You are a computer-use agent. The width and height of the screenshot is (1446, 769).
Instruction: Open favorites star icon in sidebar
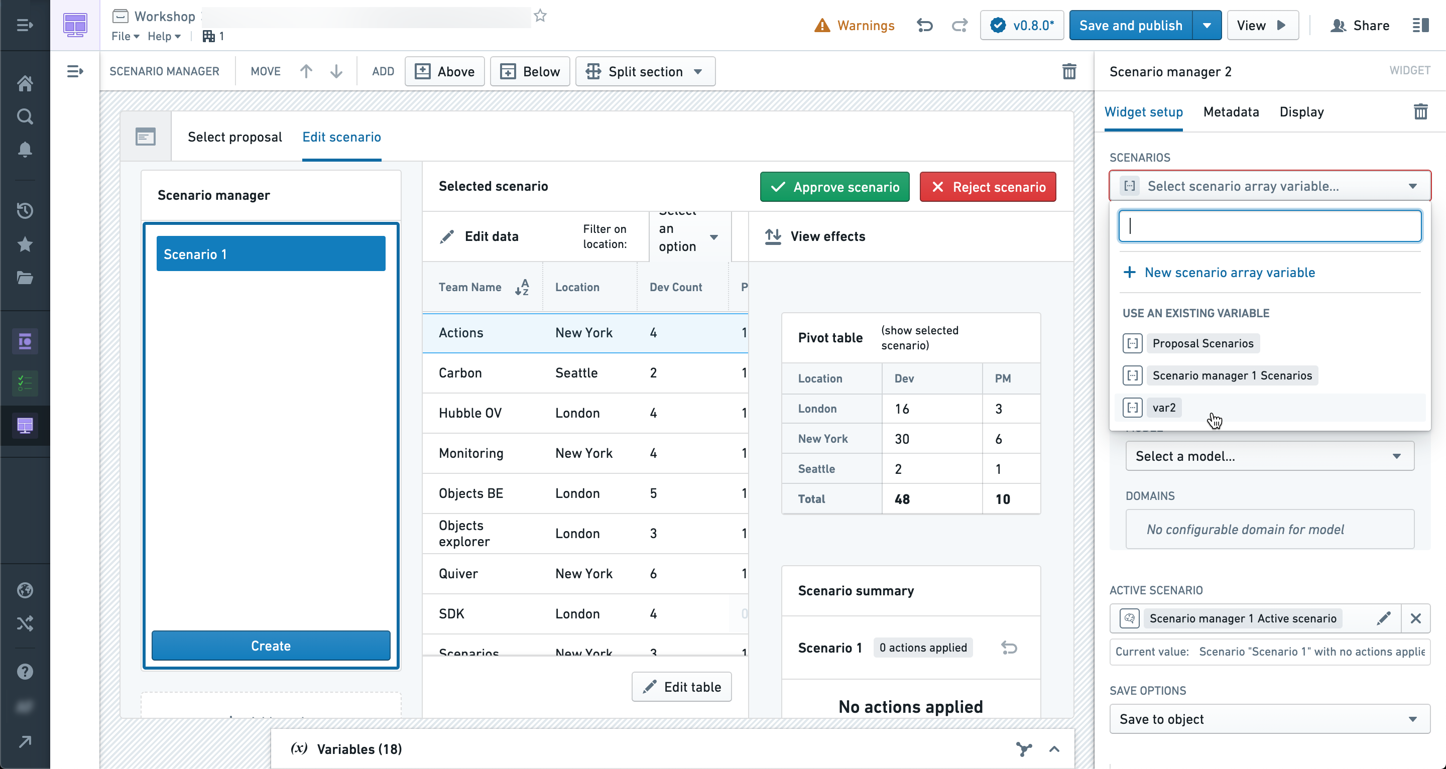(25, 244)
